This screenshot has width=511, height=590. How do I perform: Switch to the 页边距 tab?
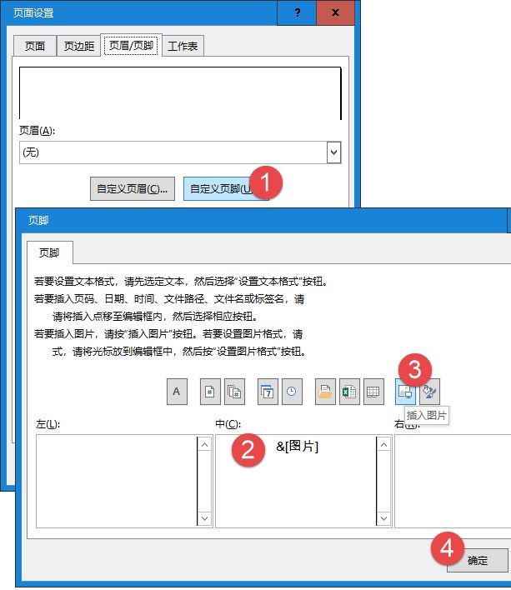[80, 46]
